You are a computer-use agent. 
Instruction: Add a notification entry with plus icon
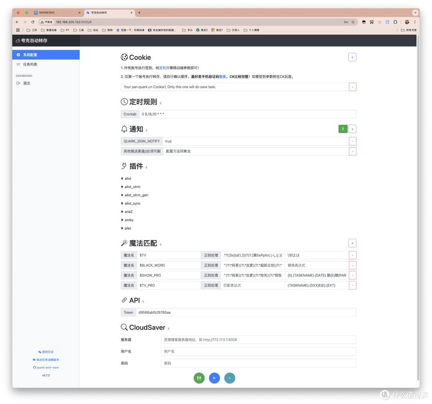[x=352, y=129]
